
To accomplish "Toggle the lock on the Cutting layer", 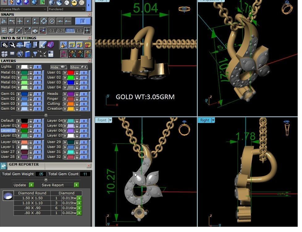I will (77, 104).
